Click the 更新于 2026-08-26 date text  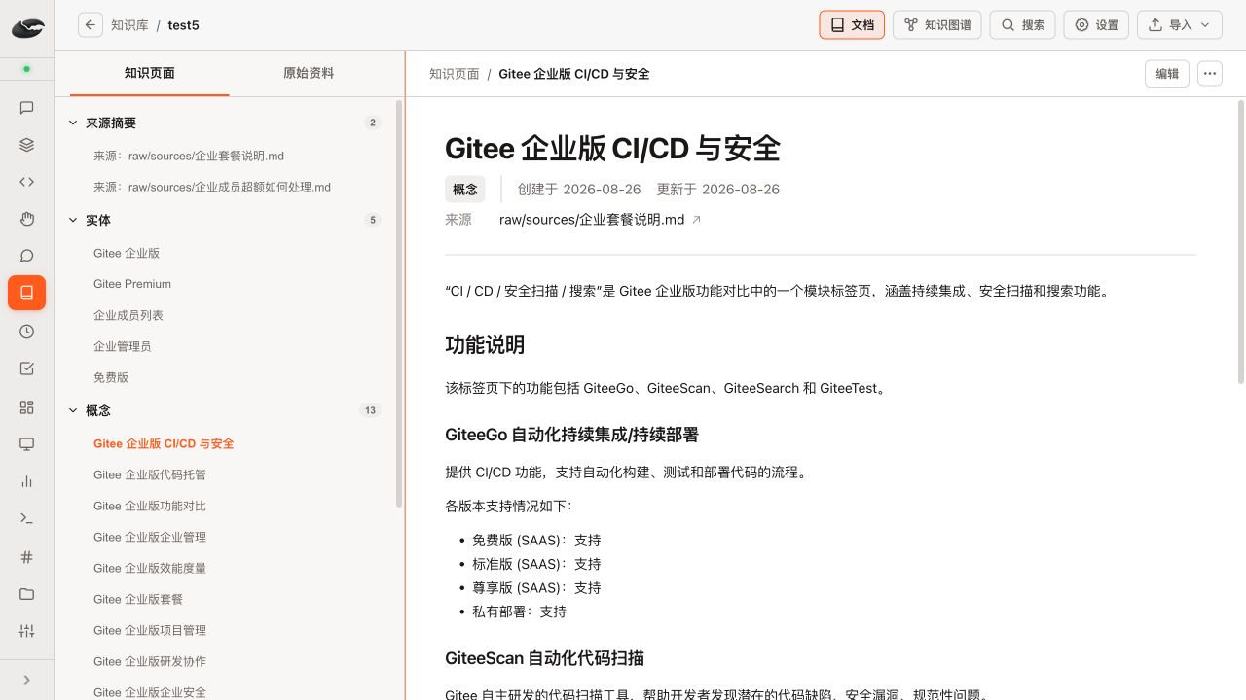click(x=718, y=190)
